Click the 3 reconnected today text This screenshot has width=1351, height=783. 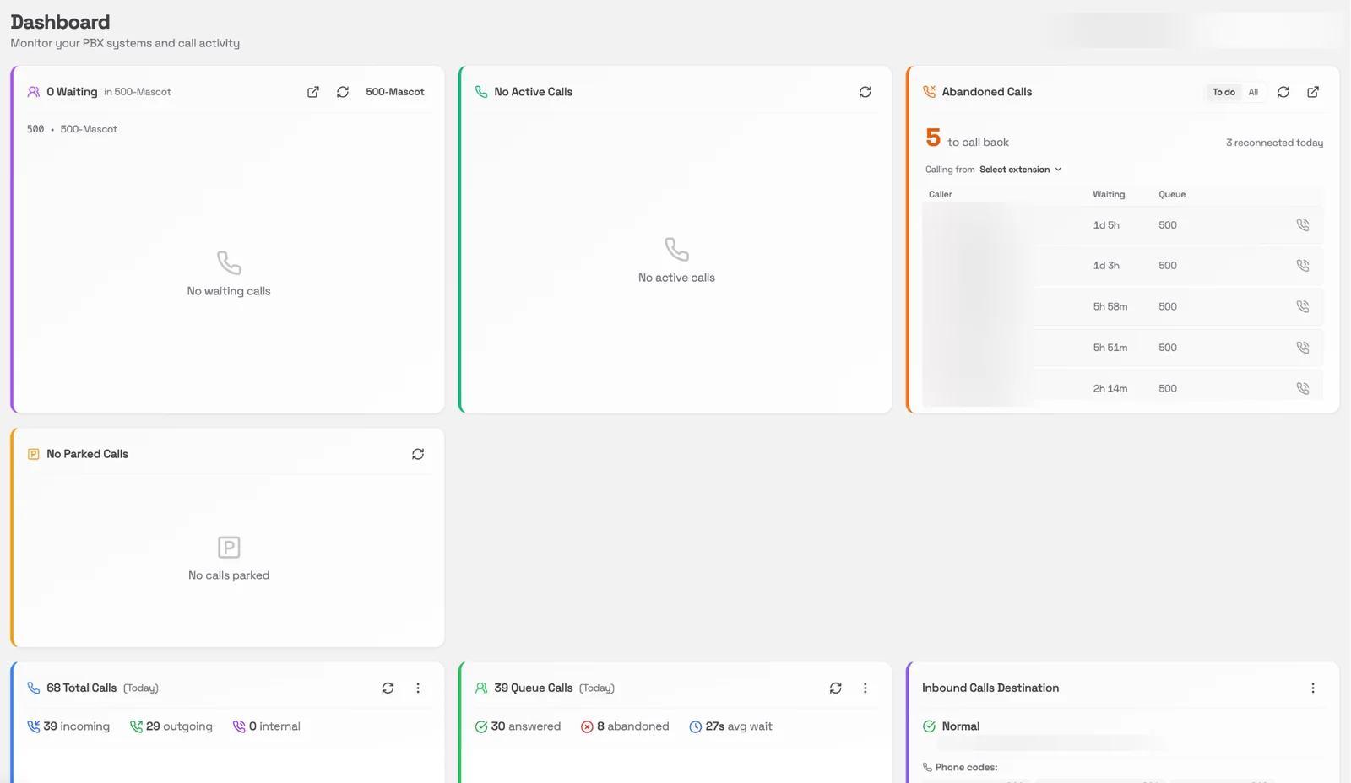1274,143
